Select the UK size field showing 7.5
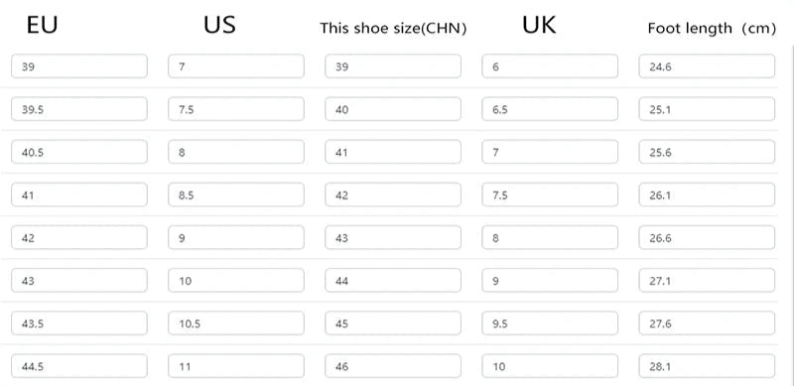This screenshot has width=794, height=386. pyautogui.click(x=550, y=194)
